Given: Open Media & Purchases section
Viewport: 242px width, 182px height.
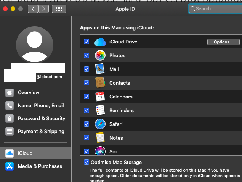Looking at the screenshot, I should click(x=35, y=166).
